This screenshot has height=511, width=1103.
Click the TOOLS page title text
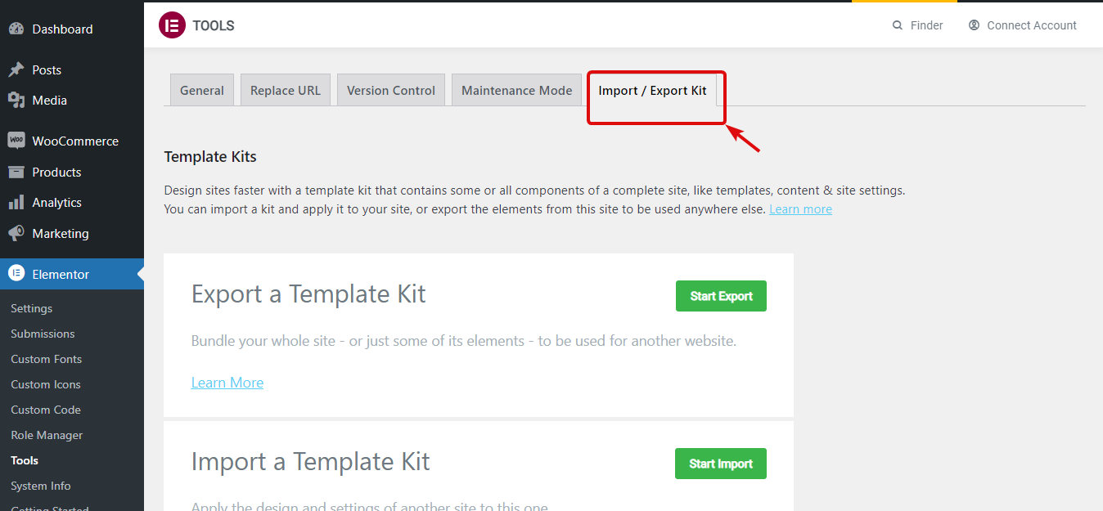(x=214, y=25)
